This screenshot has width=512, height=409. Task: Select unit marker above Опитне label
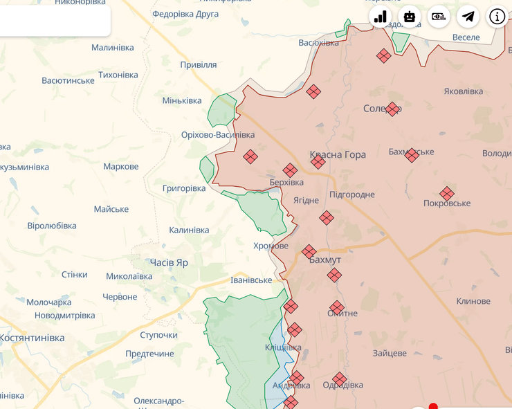[x=337, y=307]
